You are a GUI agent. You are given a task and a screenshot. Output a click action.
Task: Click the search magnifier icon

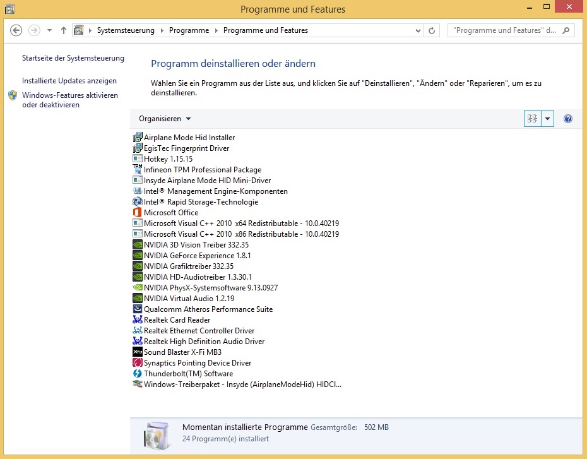(x=566, y=30)
